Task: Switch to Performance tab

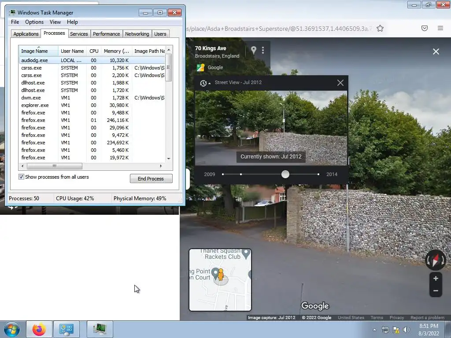Action: tap(107, 34)
